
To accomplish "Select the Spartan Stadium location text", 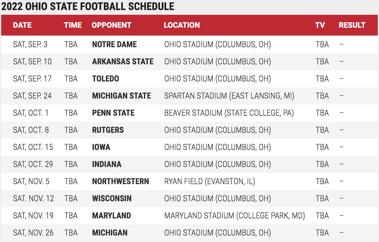I will click(229, 96).
